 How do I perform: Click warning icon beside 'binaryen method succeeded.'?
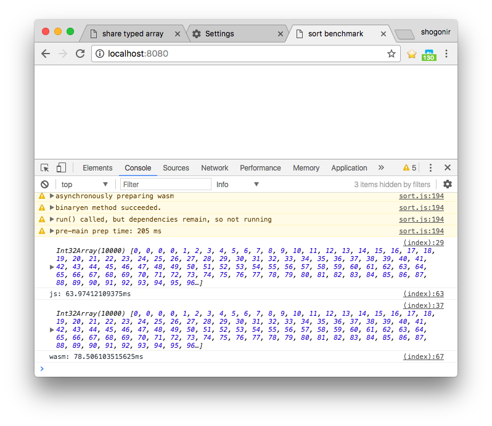coord(42,207)
